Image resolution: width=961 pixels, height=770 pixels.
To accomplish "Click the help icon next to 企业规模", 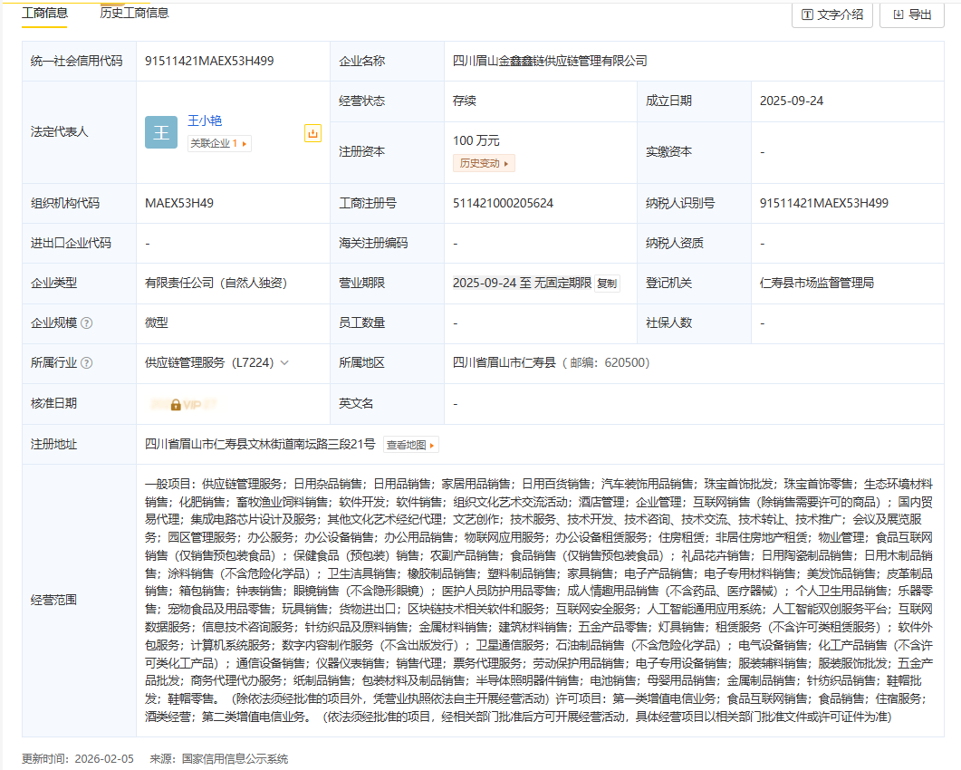I will click(87, 323).
